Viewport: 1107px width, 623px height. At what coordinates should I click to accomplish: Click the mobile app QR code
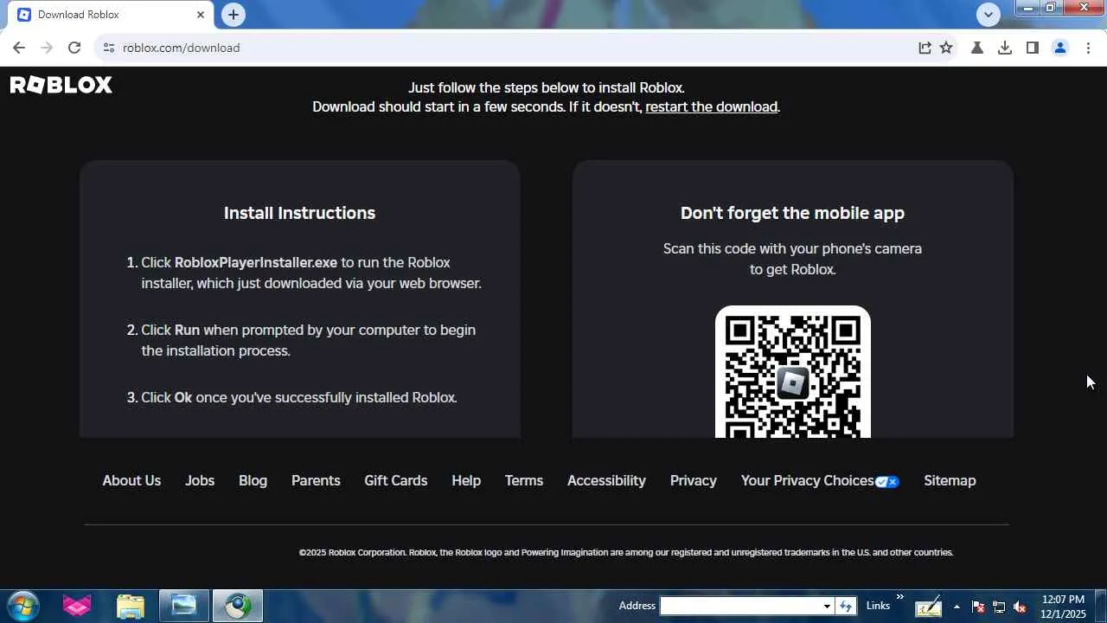click(793, 372)
